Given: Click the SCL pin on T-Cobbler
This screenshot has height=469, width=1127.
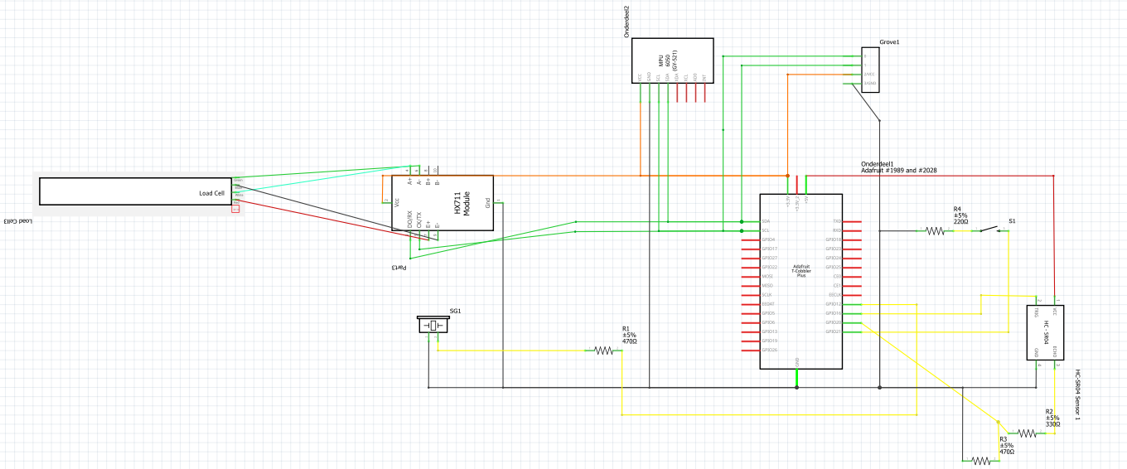Looking at the screenshot, I should [751, 231].
